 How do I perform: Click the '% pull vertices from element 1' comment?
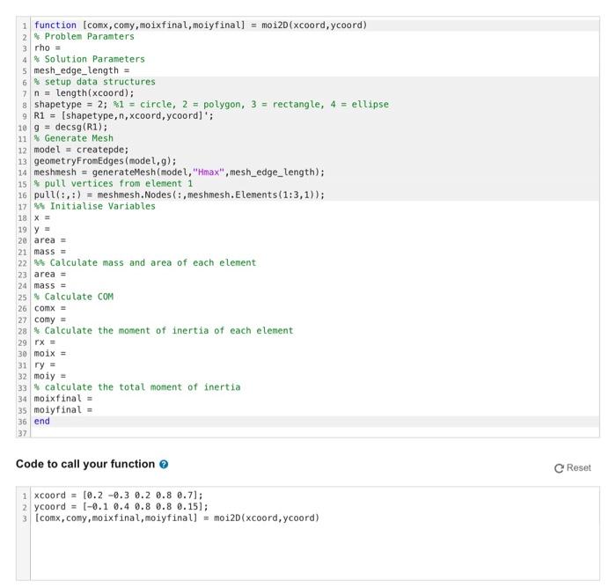pos(114,184)
